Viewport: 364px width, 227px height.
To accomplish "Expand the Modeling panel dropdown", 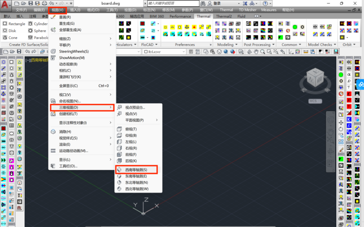I will [227, 45].
